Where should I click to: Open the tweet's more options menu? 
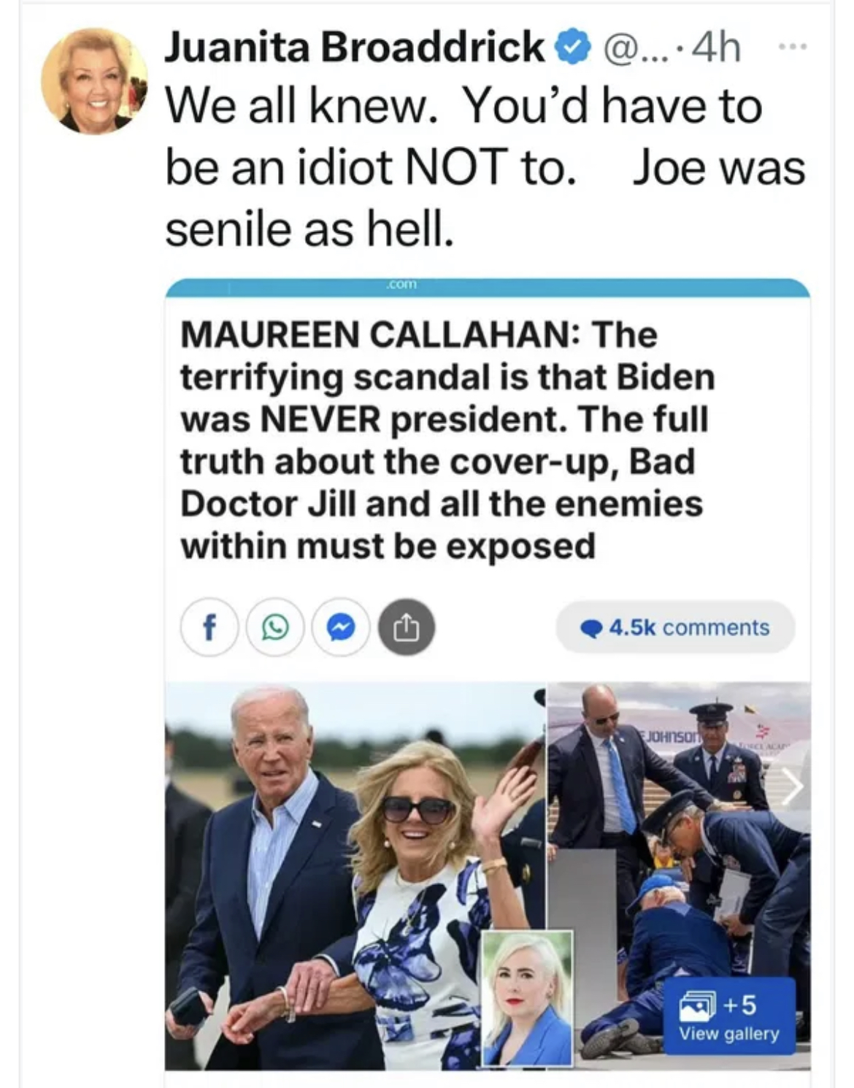coord(792,48)
